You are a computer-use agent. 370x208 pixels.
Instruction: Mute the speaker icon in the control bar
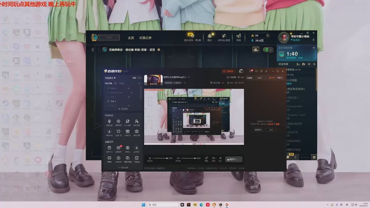tap(178, 158)
